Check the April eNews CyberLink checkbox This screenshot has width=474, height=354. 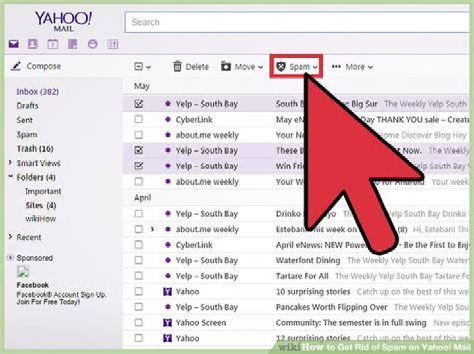138,245
